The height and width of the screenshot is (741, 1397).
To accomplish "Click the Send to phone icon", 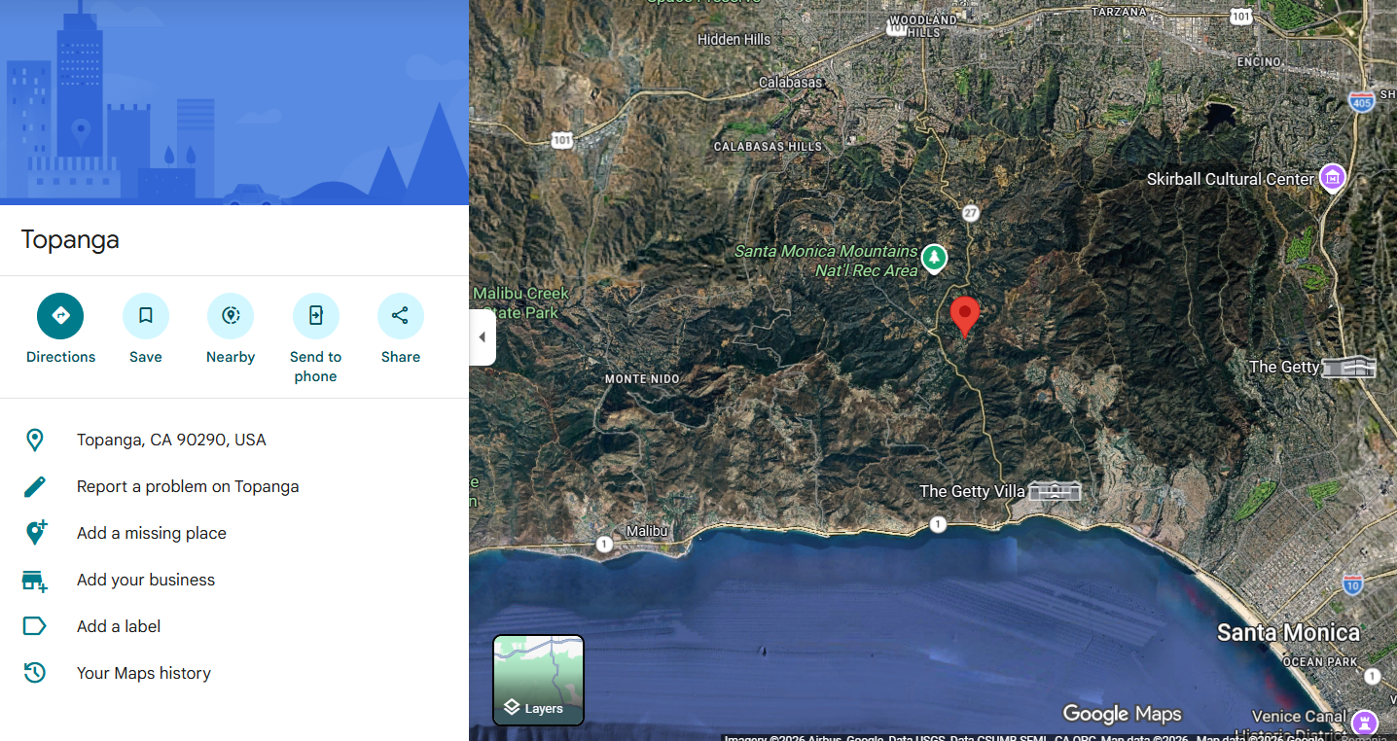I will pos(315,316).
